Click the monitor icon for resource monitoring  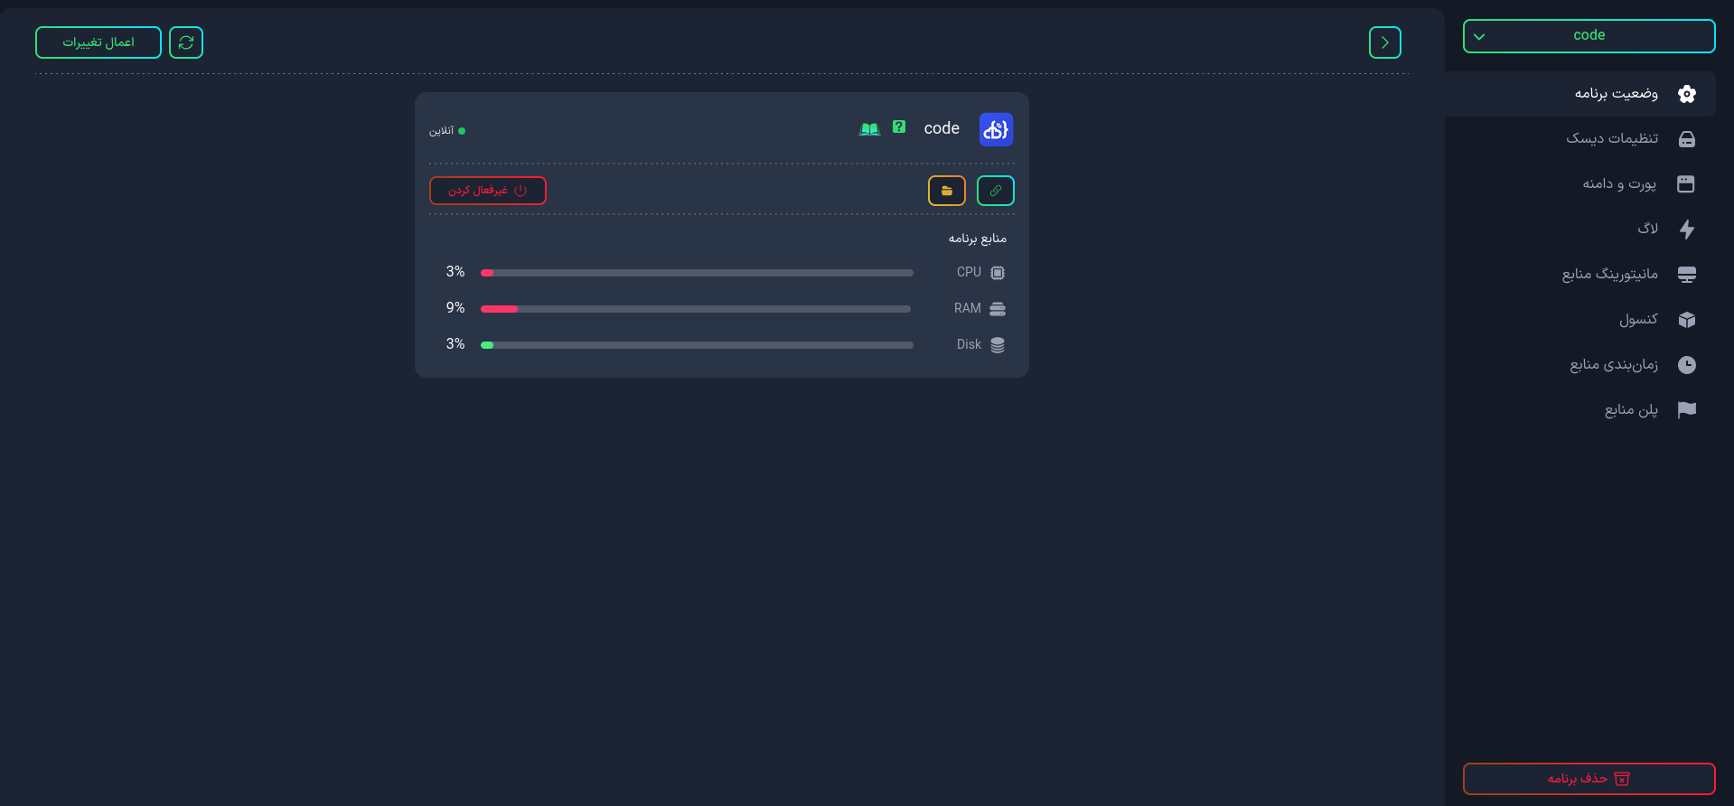(1686, 275)
